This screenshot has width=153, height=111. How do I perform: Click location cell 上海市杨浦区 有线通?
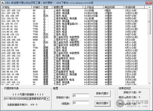pyautogui.click(x=65, y=18)
